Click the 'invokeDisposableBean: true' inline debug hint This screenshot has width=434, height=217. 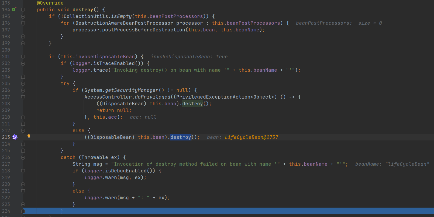click(x=189, y=57)
